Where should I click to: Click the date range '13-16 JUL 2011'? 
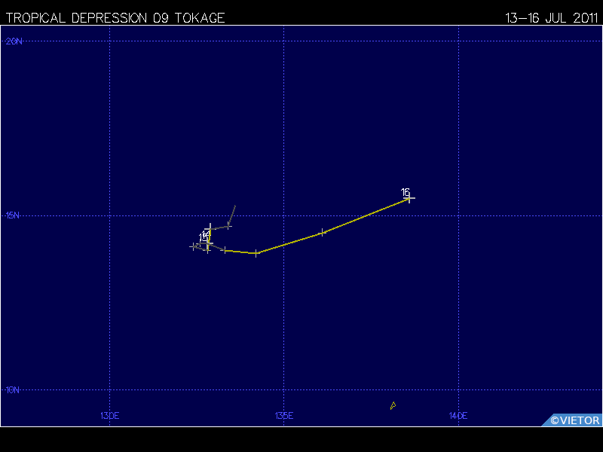pos(552,17)
